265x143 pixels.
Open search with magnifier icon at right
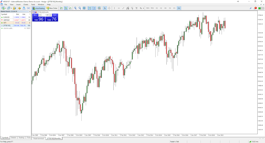pyautogui.click(x=251, y=8)
